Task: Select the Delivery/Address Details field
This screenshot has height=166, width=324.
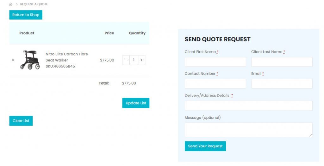Action: pyautogui.click(x=248, y=106)
